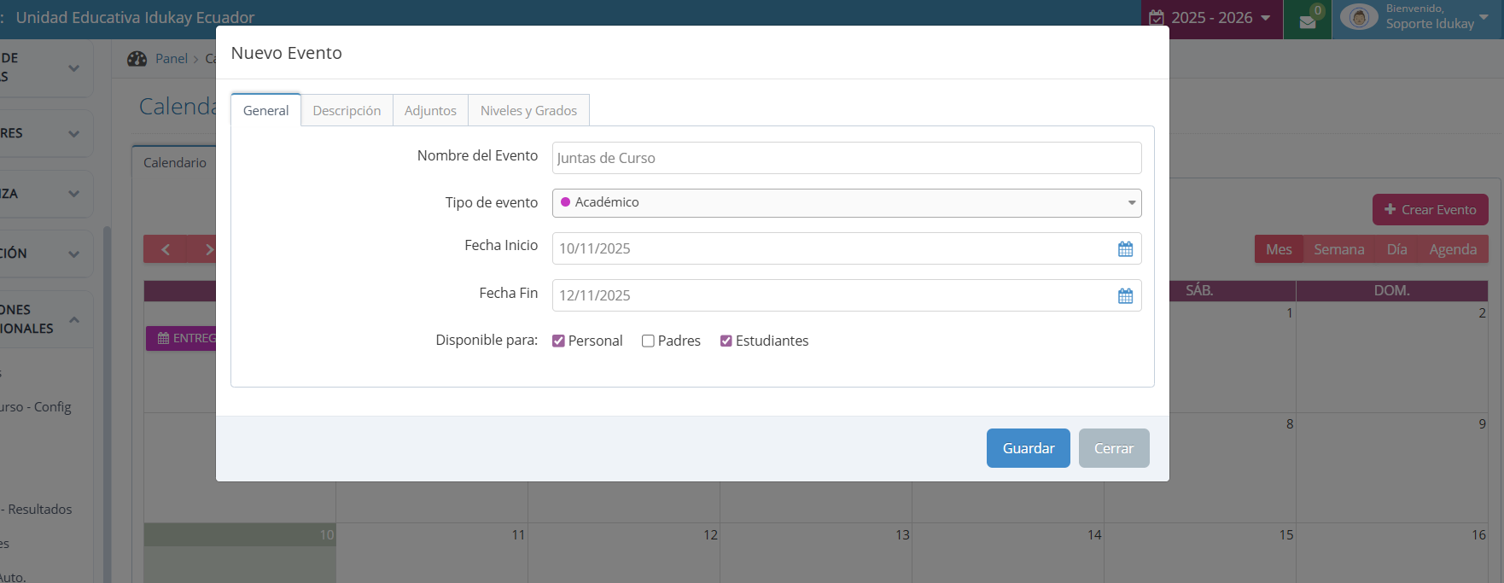Click day 16 in the calendar
The height and width of the screenshot is (583, 1504).
point(1478,535)
